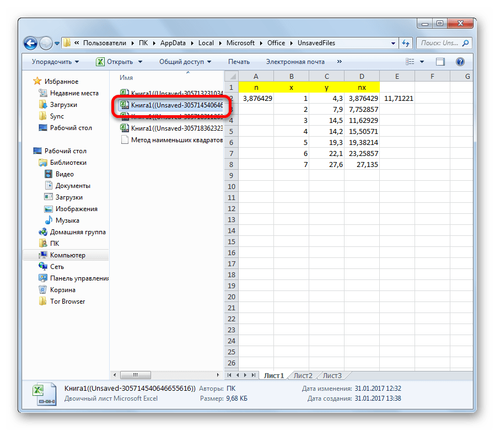Switch to the Лист2 sheet tab

pos(303,376)
